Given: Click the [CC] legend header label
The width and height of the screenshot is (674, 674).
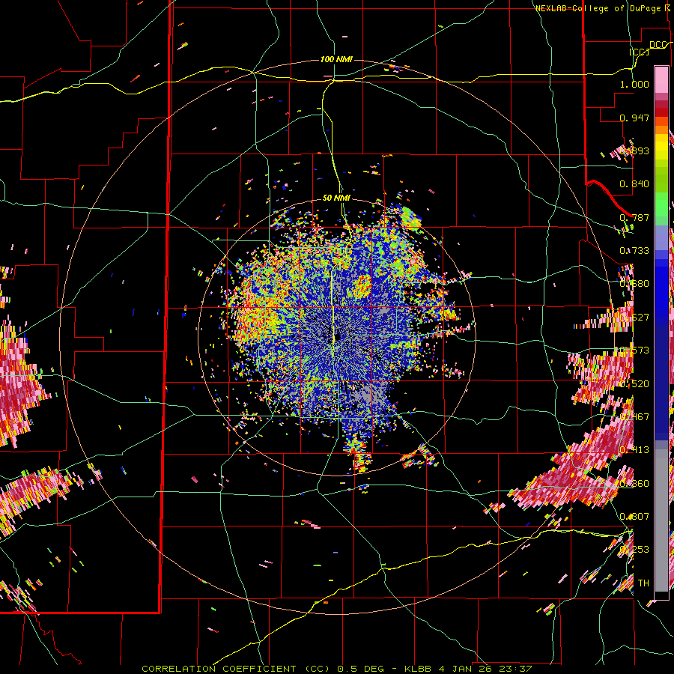Looking at the screenshot, I should point(639,52).
